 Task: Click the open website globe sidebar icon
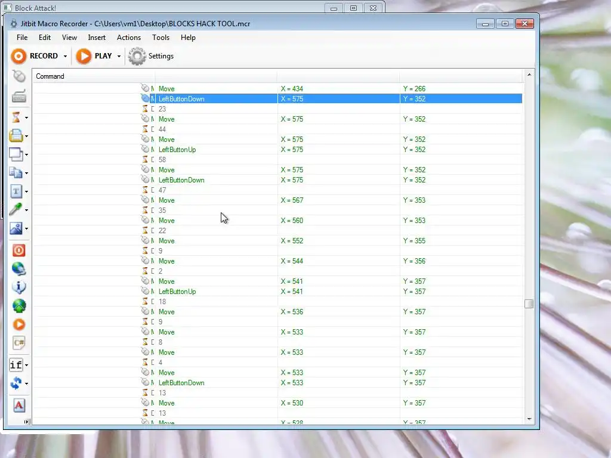coord(18,269)
